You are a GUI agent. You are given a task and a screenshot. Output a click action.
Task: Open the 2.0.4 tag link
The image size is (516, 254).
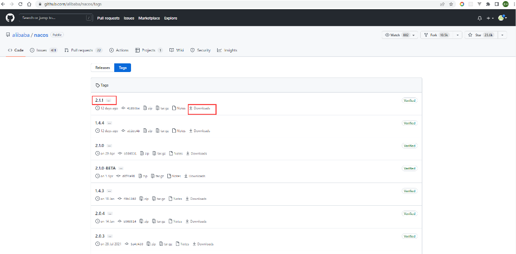coord(100,213)
